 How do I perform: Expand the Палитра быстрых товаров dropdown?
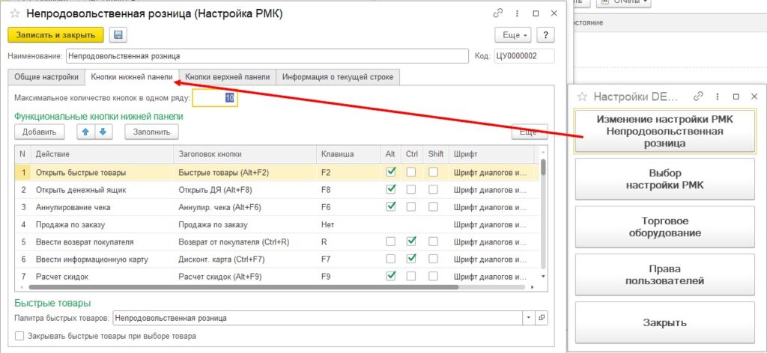(529, 318)
